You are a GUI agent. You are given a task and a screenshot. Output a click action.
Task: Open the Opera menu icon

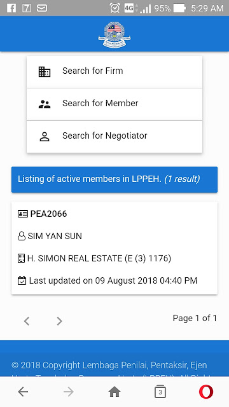pos(206,392)
